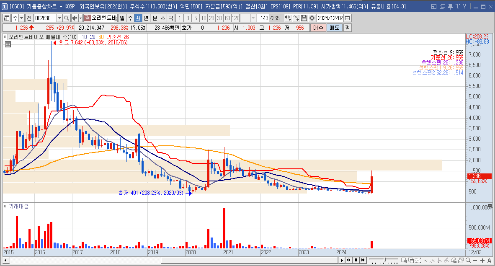Expand the speaker options dropdown arrow

click(80, 18)
